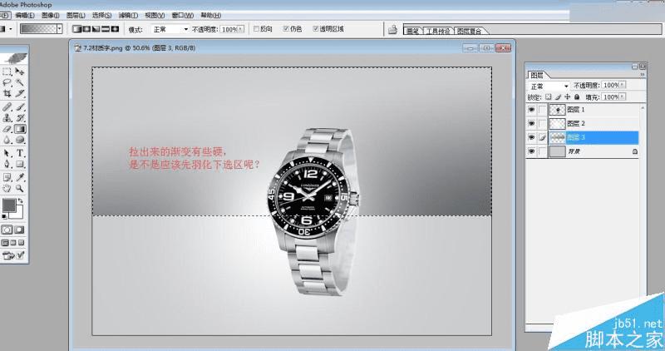Select the Hand tool
Image resolution: width=665 pixels, height=351 pixels.
point(7,189)
